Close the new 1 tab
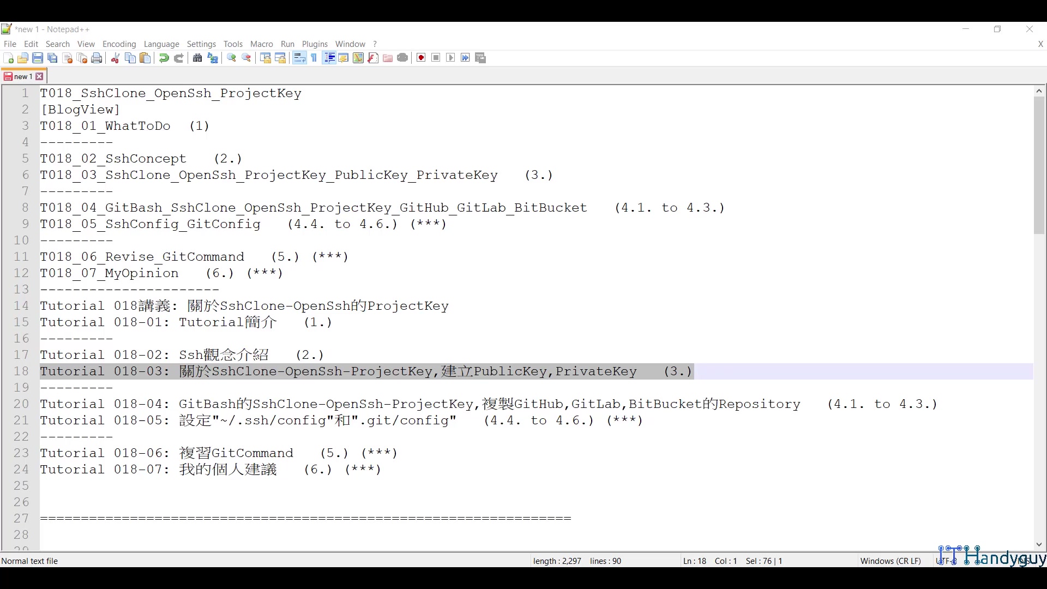The image size is (1047, 589). pos(39,76)
